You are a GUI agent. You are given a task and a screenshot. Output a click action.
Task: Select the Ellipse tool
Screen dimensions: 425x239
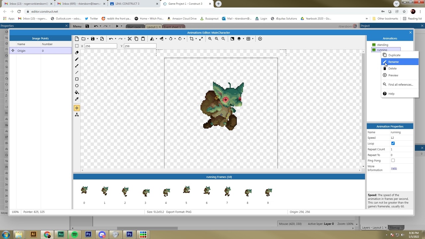pos(77,86)
